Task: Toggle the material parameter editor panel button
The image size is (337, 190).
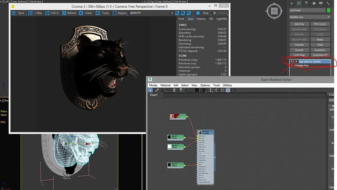Action: [228, 90]
